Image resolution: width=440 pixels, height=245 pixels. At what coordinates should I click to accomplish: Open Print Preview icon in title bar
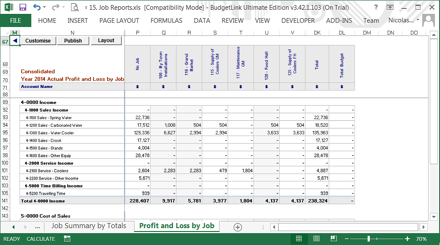(75, 7)
